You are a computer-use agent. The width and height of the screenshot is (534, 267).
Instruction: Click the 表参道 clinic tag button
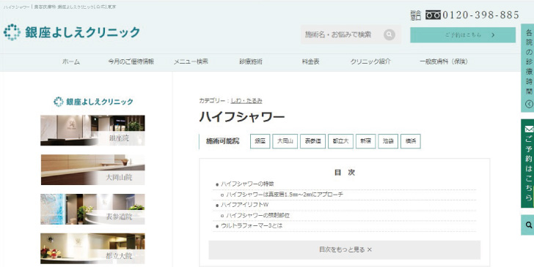(312, 141)
